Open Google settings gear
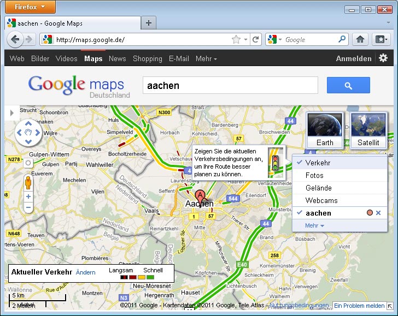 (x=383, y=58)
